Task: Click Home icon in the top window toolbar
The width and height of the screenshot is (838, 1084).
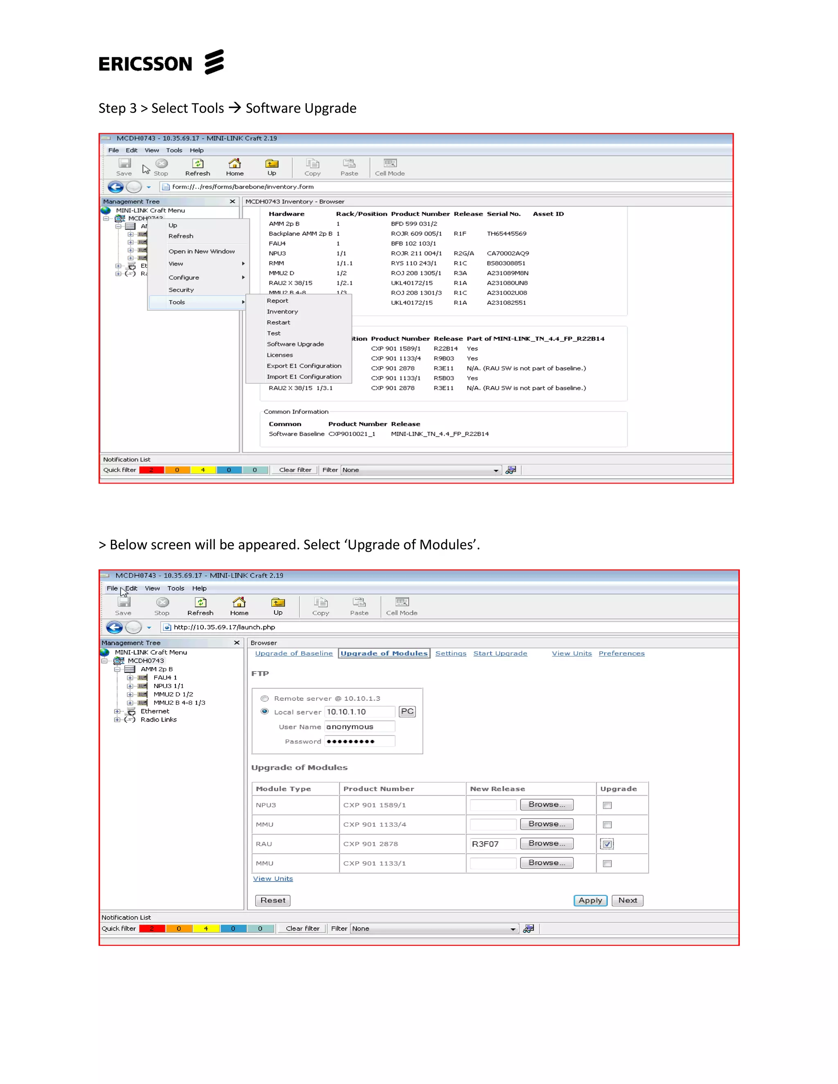Action: coord(234,163)
